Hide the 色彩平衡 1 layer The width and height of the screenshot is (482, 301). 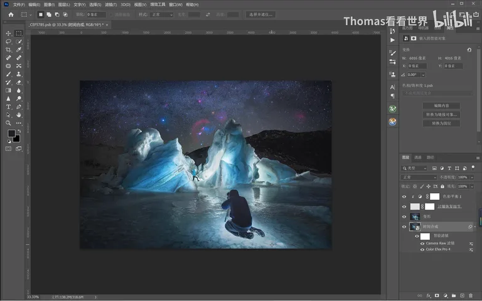[404, 196]
